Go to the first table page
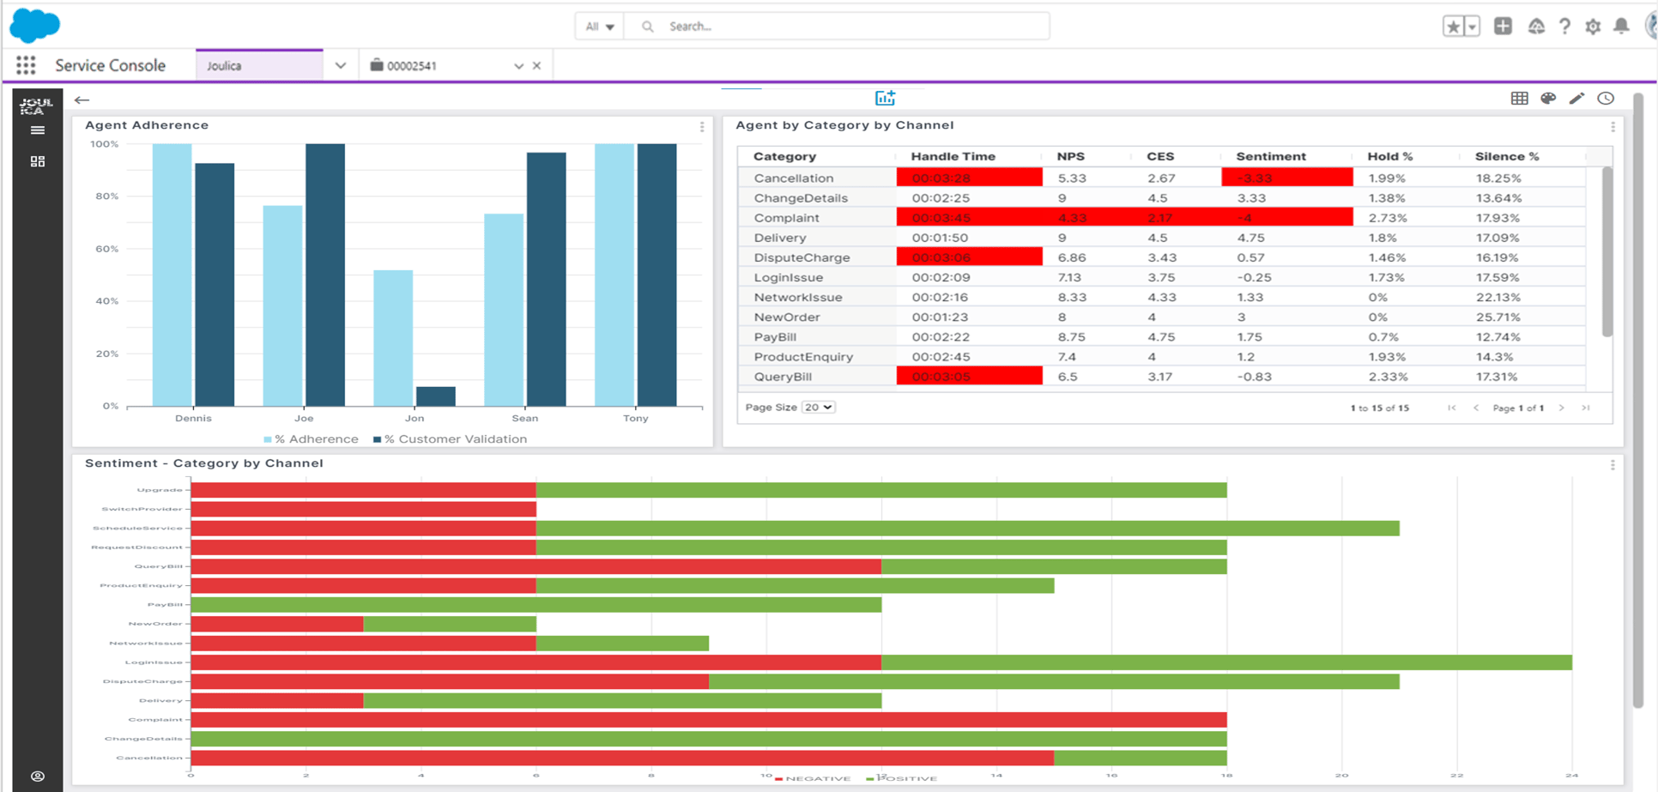This screenshot has height=792, width=1658. pos(1452,408)
